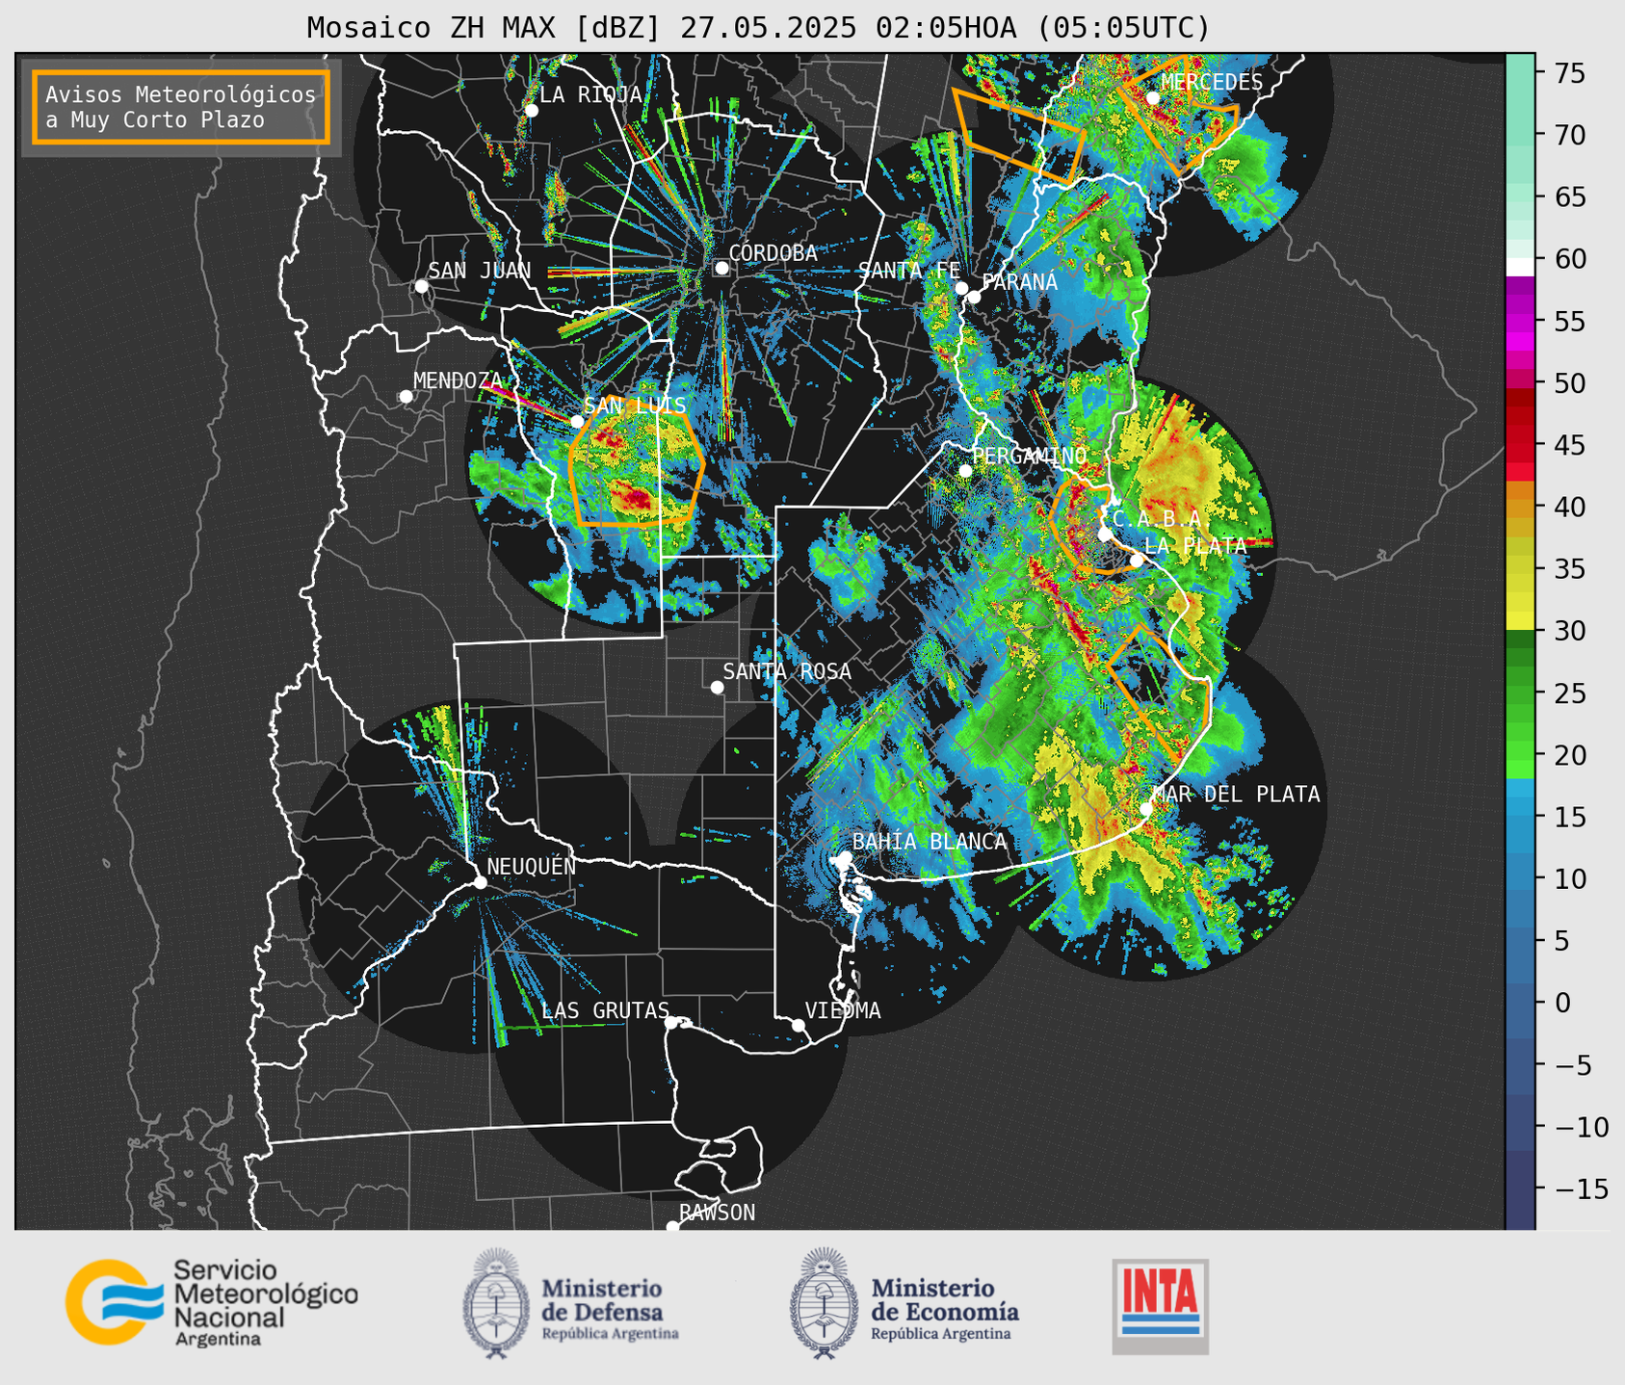Viewport: 1625px width, 1385px height.
Task: Click the PARANÁ city label
Action: point(1019,282)
